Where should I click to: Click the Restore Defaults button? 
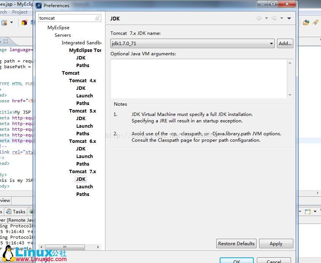click(x=236, y=244)
